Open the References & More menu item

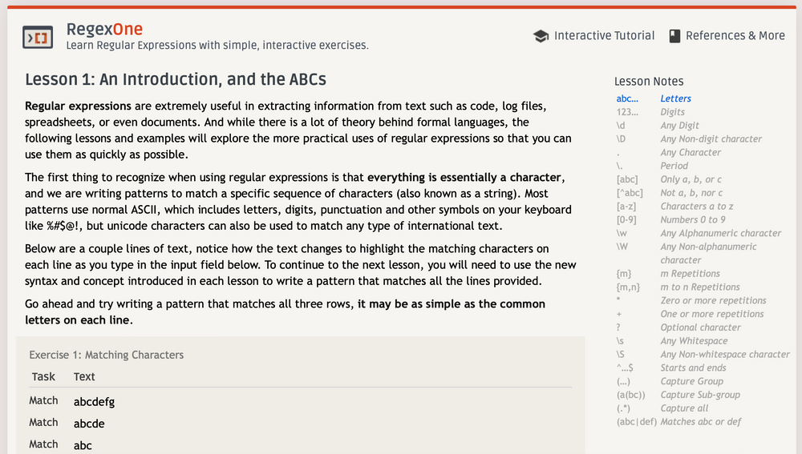click(735, 36)
